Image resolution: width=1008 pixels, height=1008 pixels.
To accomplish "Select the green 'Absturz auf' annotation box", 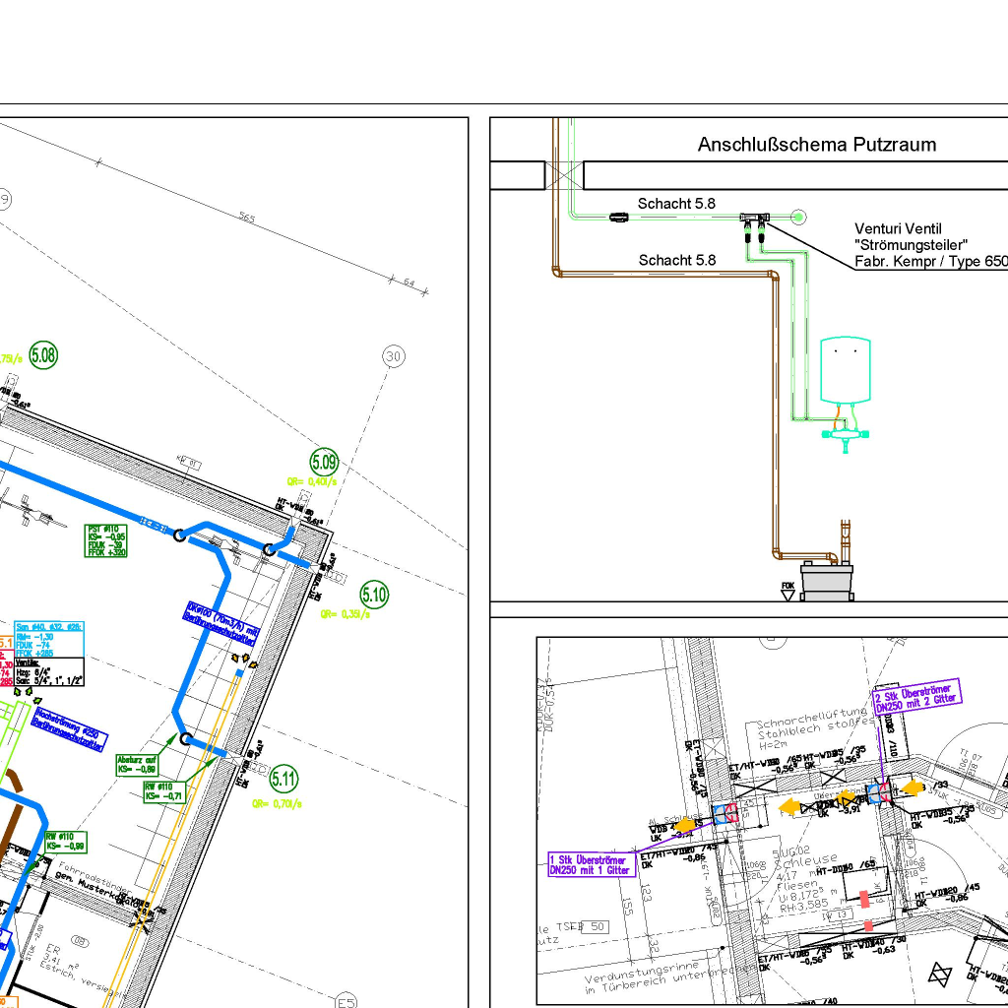I will [136, 764].
